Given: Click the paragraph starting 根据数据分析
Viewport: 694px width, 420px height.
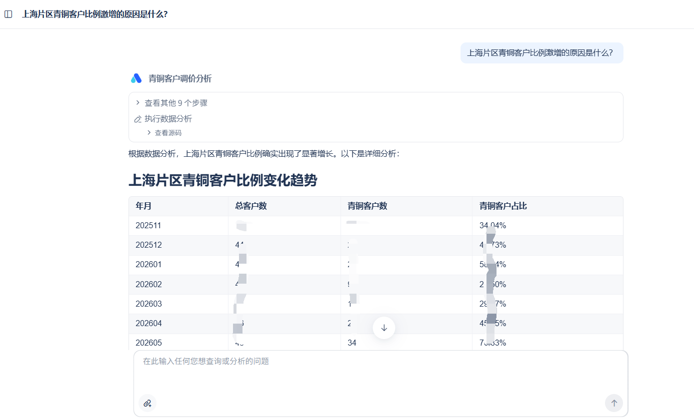Looking at the screenshot, I should [x=264, y=154].
